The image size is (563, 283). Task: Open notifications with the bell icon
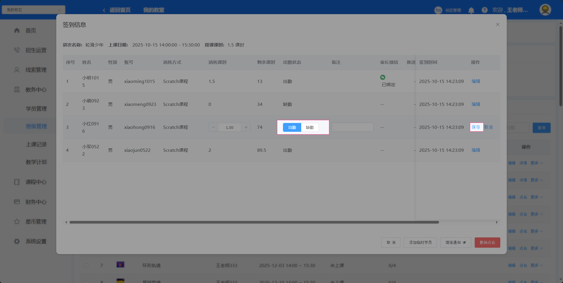[x=471, y=10]
